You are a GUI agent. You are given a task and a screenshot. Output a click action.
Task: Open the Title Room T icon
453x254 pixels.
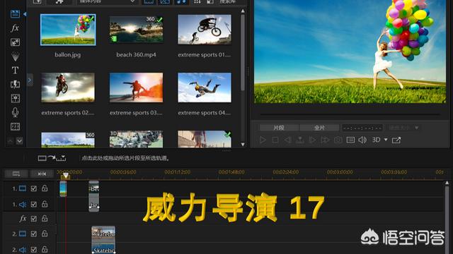click(x=15, y=71)
